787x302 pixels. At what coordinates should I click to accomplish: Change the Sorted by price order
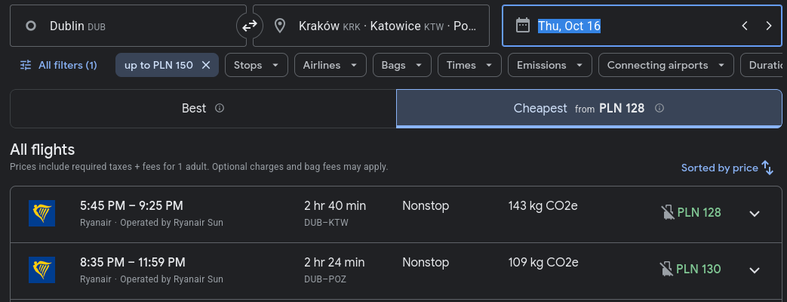(727, 168)
